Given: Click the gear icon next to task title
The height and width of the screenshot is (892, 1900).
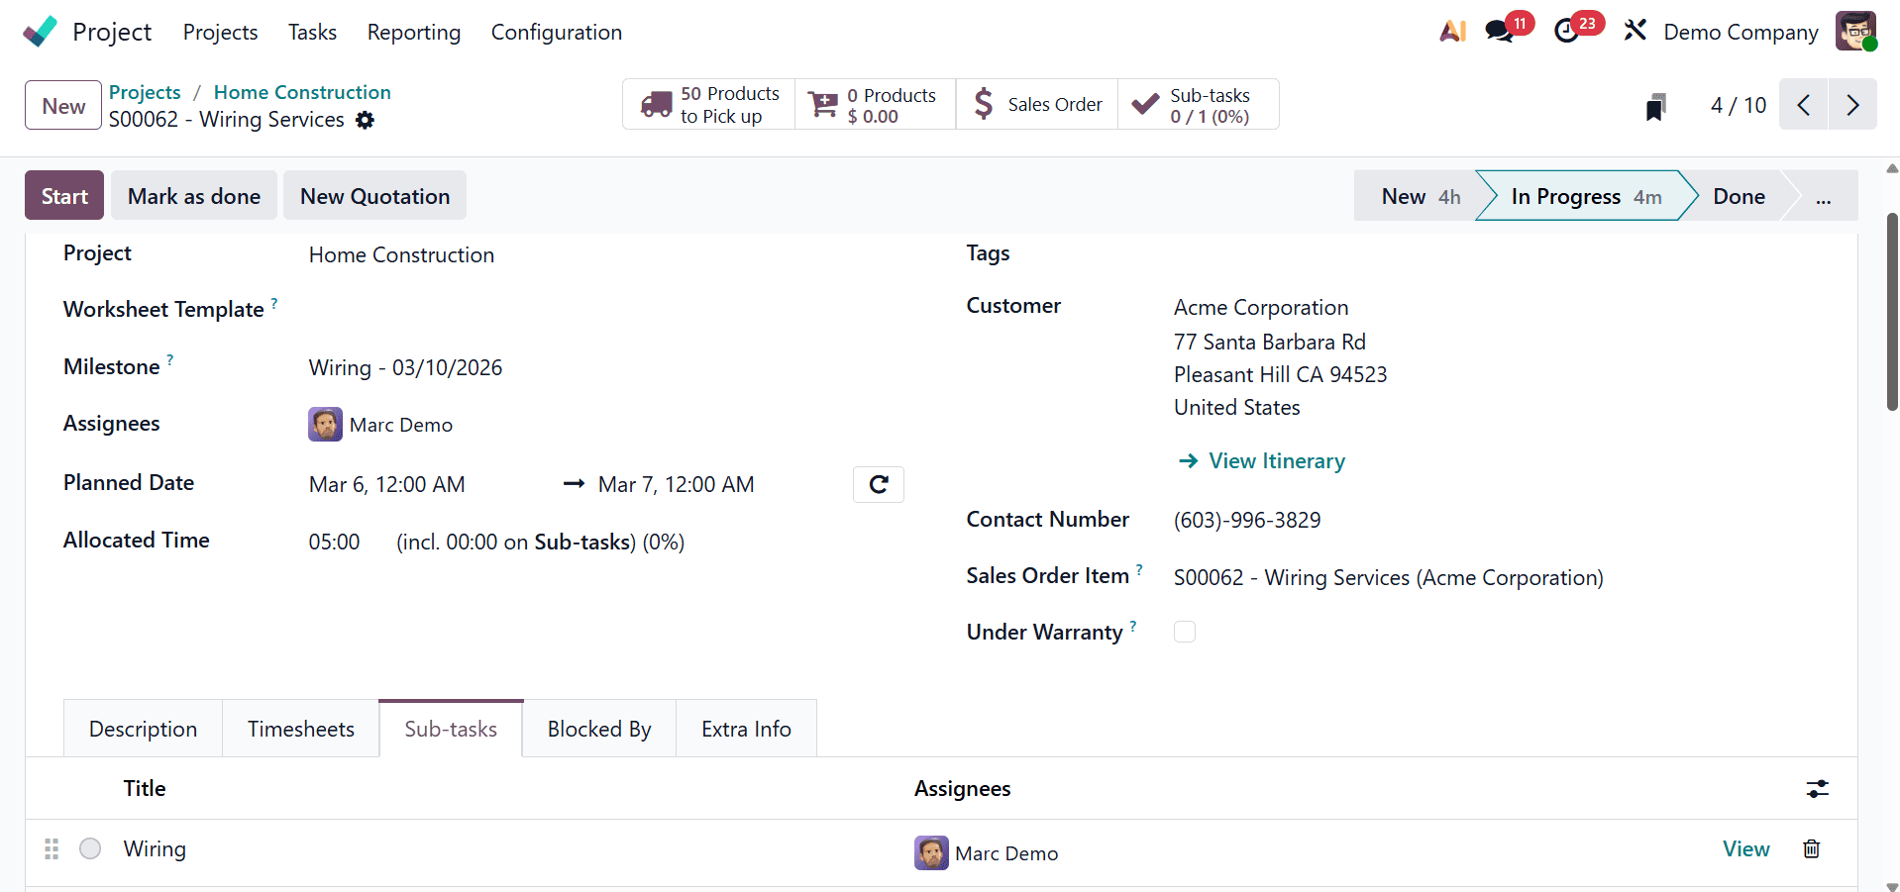Looking at the screenshot, I should (x=365, y=120).
